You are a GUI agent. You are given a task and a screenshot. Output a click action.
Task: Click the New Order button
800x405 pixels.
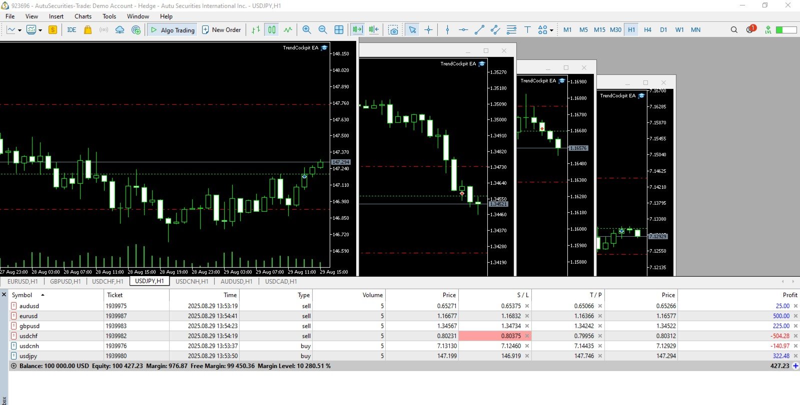(221, 30)
